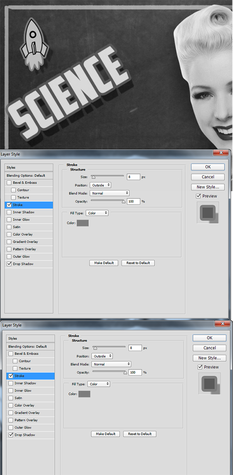Select Blending Options: Default in upper dialog
Screen dimensions: 233x475
26,176
